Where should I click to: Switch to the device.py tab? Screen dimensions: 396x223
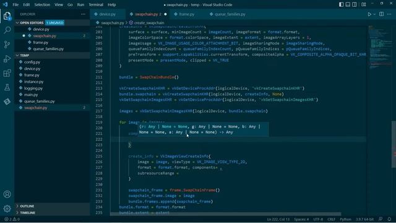coord(108,14)
